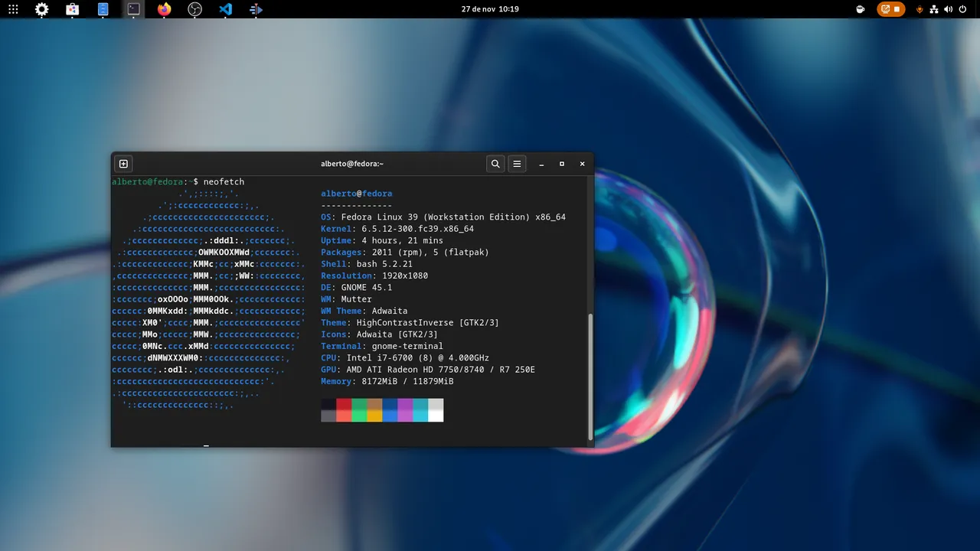
Task: Click the Resolution line showing 1920x1080
Action: point(374,275)
